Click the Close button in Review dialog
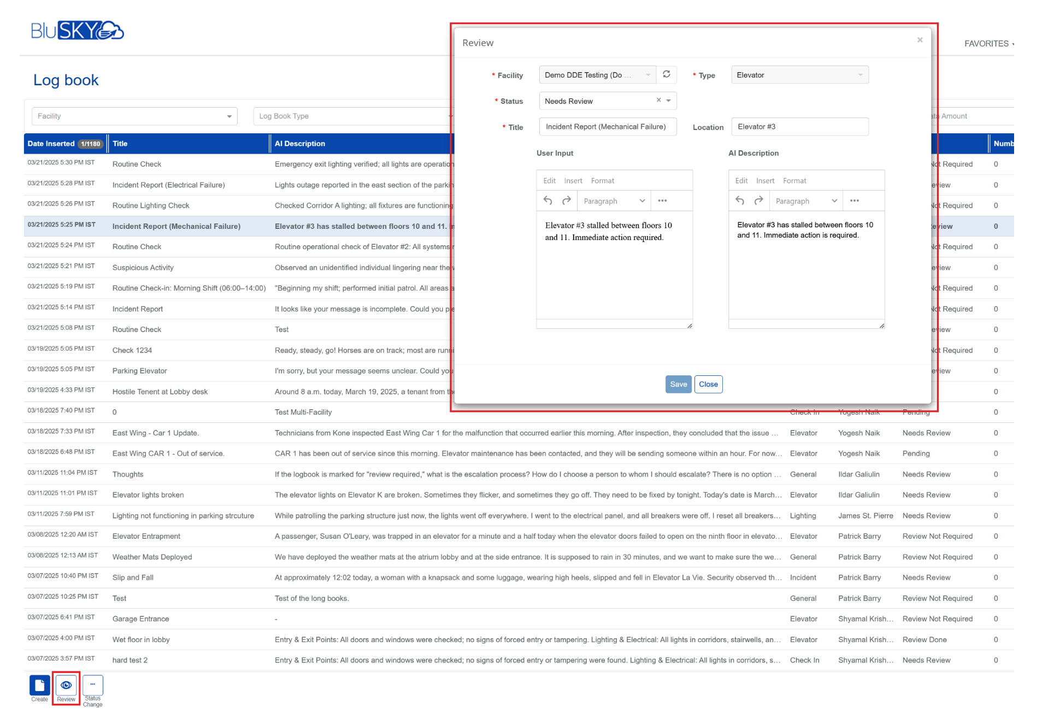This screenshot has height=719, width=1060. (x=708, y=384)
